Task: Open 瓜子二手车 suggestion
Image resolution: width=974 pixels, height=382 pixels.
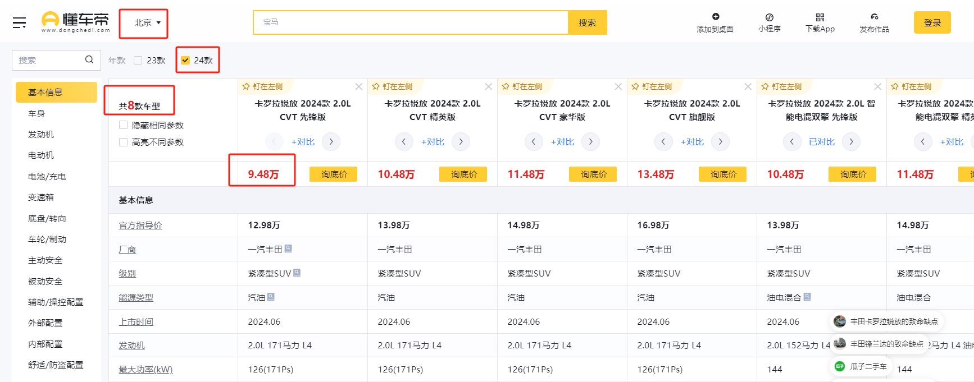Action: click(x=861, y=366)
